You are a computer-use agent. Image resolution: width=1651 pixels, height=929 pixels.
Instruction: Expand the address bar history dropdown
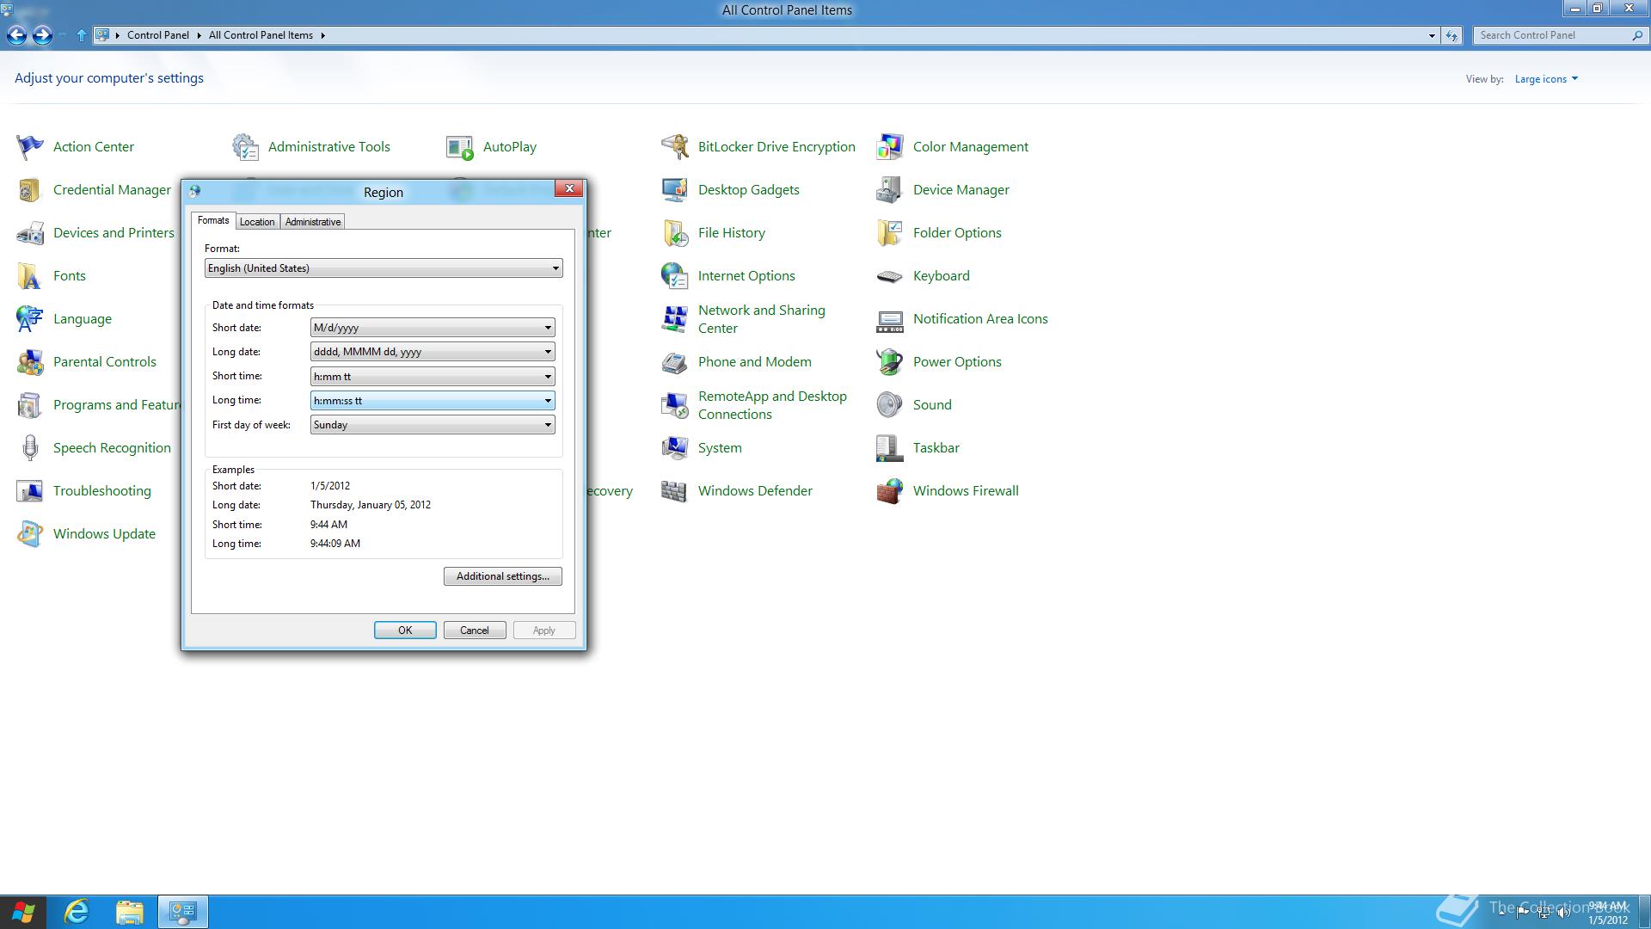(x=1432, y=35)
